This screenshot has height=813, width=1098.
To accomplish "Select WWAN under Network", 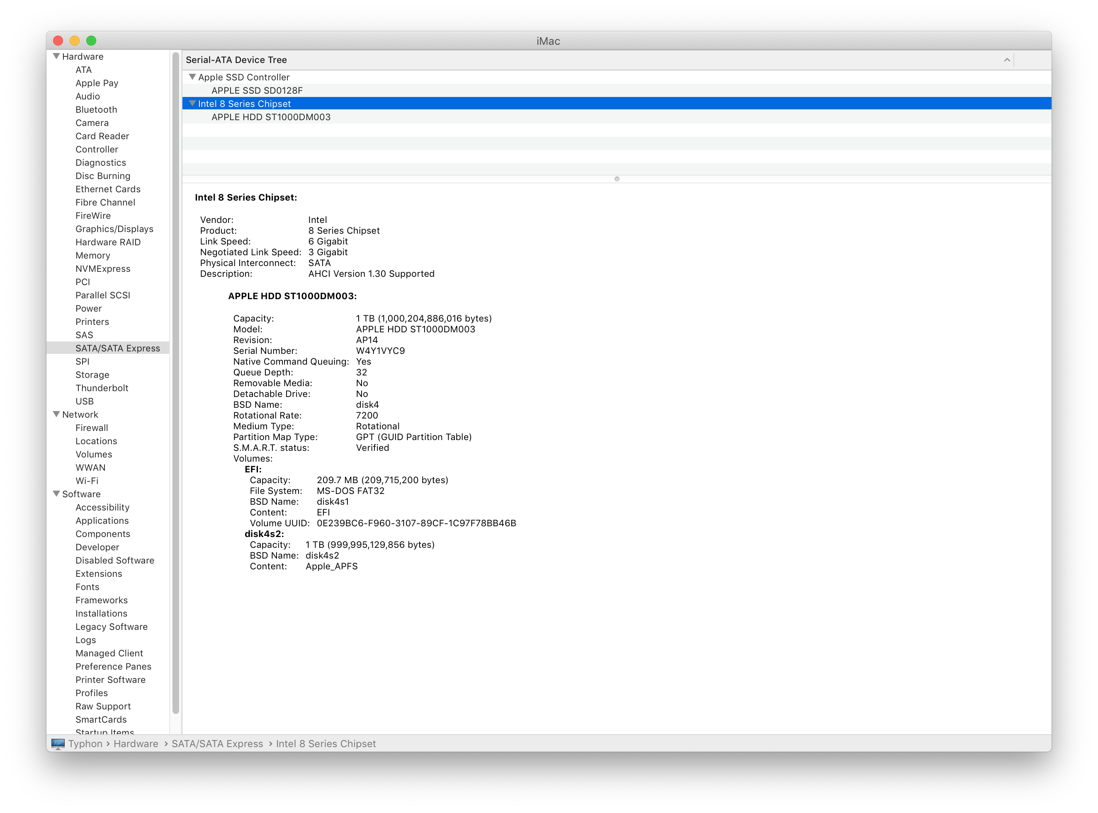I will click(90, 468).
